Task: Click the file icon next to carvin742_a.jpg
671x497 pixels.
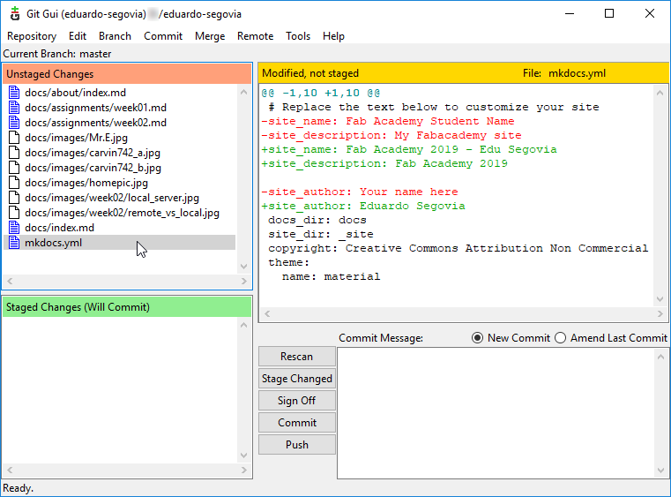Action: [x=14, y=152]
